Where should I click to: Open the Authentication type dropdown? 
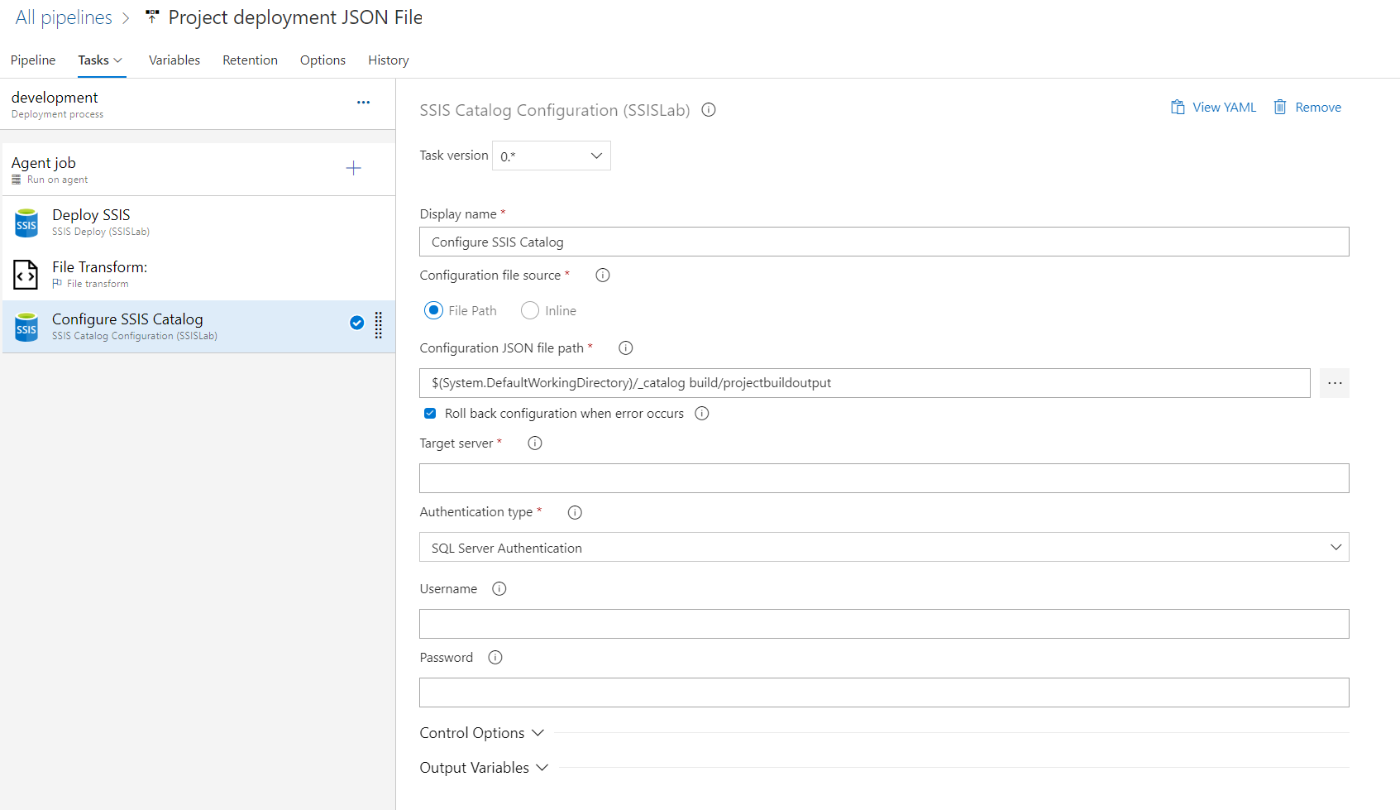(x=1335, y=547)
